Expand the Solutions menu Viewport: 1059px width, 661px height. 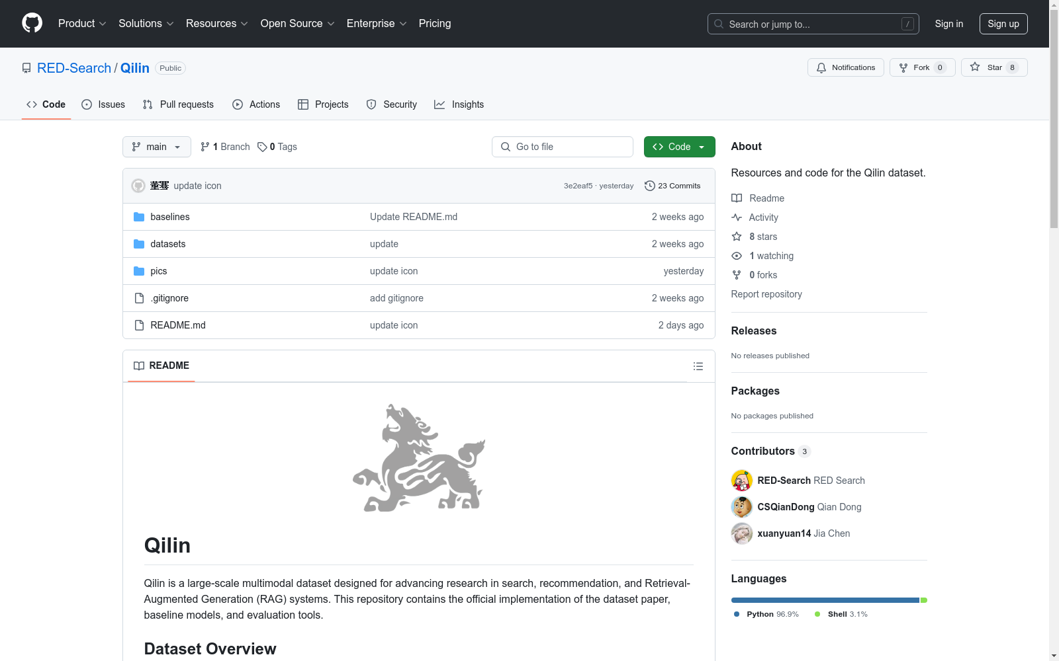pos(146,24)
